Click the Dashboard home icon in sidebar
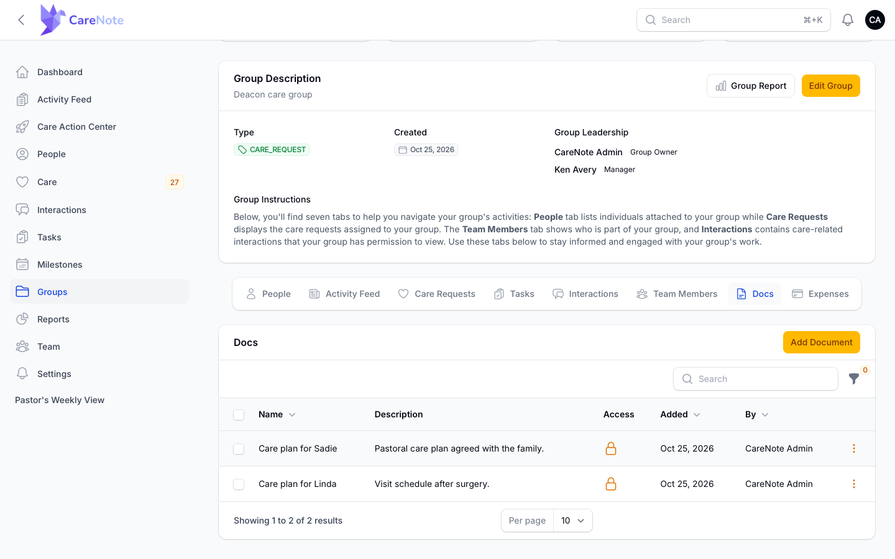895x559 pixels. (22, 72)
